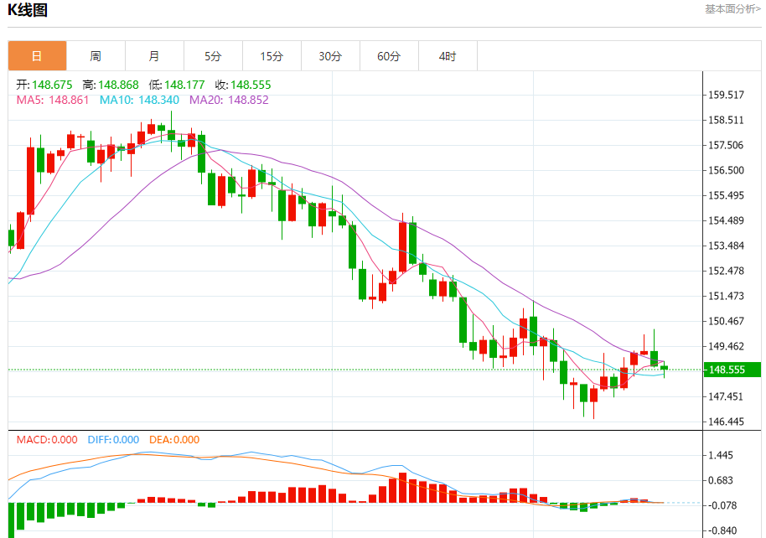Click the 155.495 price axis label

coord(726,195)
